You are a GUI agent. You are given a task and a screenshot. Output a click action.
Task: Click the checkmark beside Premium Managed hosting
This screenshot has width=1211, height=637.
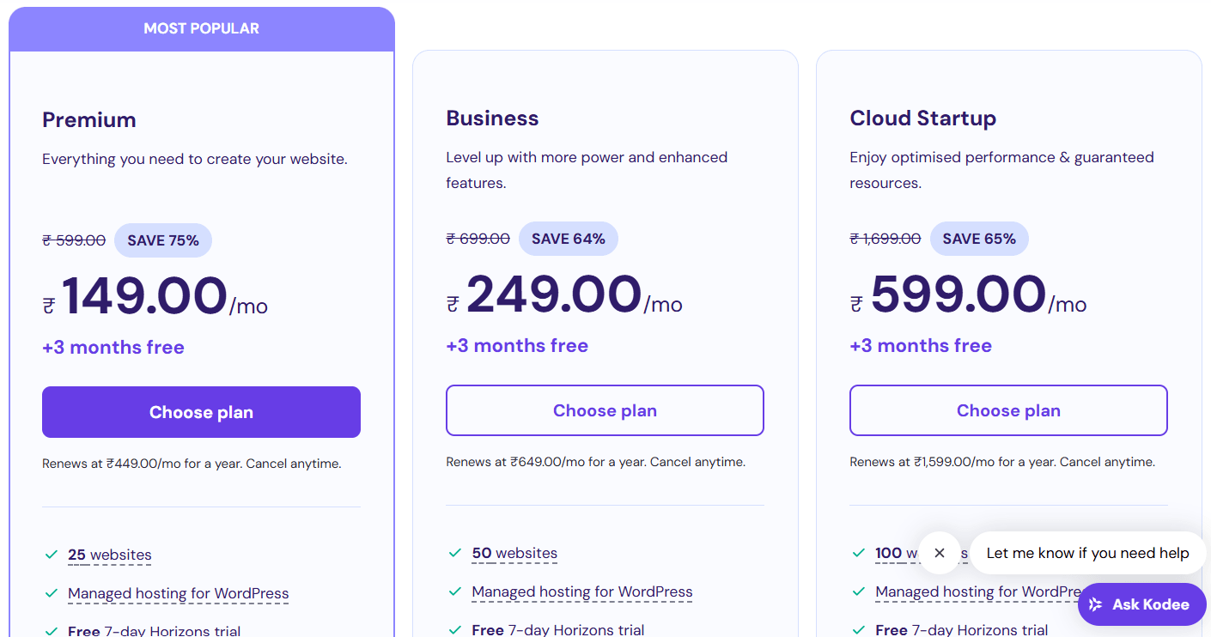point(52,593)
